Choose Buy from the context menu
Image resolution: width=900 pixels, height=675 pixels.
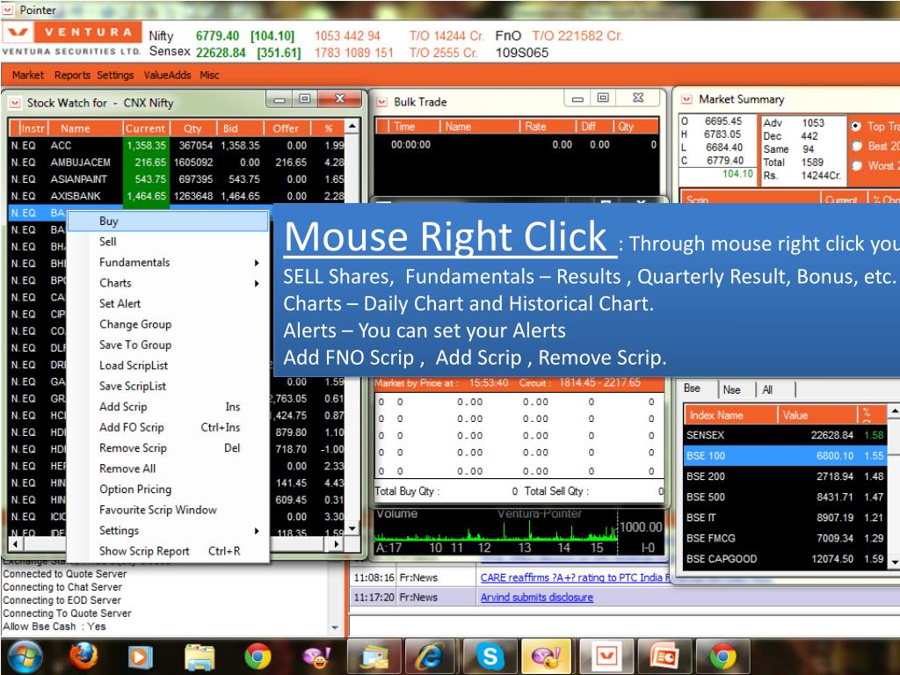[x=168, y=221]
